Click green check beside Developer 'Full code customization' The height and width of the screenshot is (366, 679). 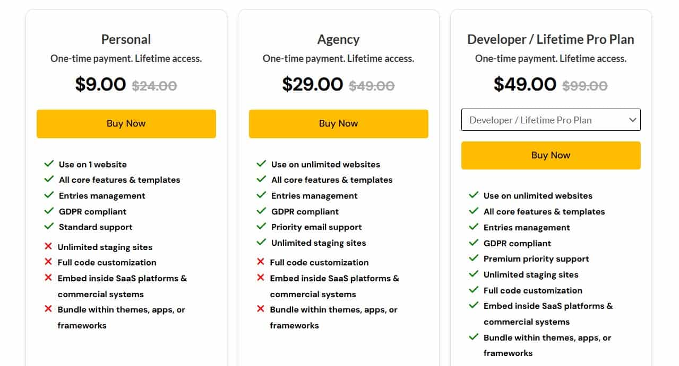[x=474, y=290]
